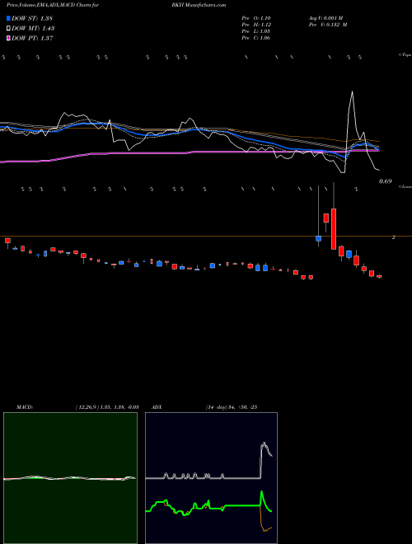
Task: Click the 'Pre O: 1.10' value
Action: [x=256, y=18]
